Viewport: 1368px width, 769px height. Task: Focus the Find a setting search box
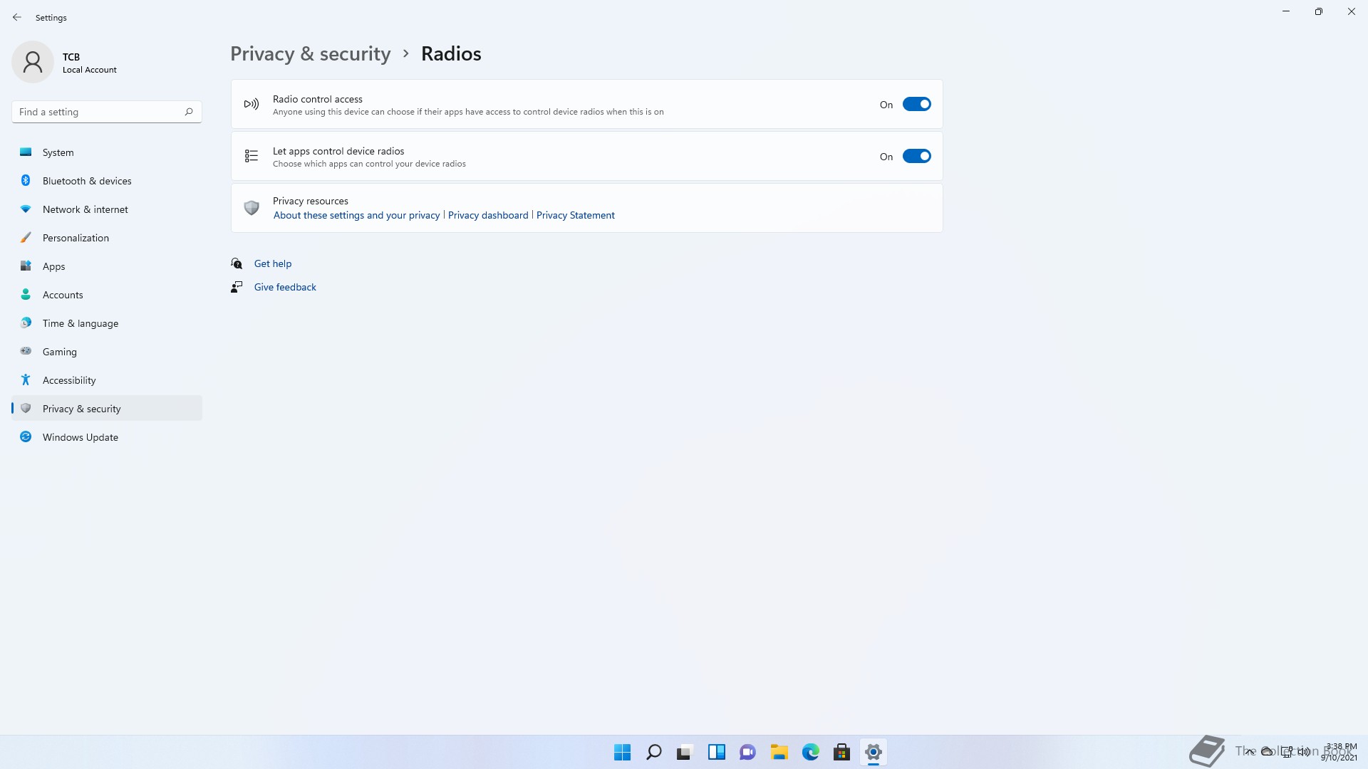click(107, 112)
